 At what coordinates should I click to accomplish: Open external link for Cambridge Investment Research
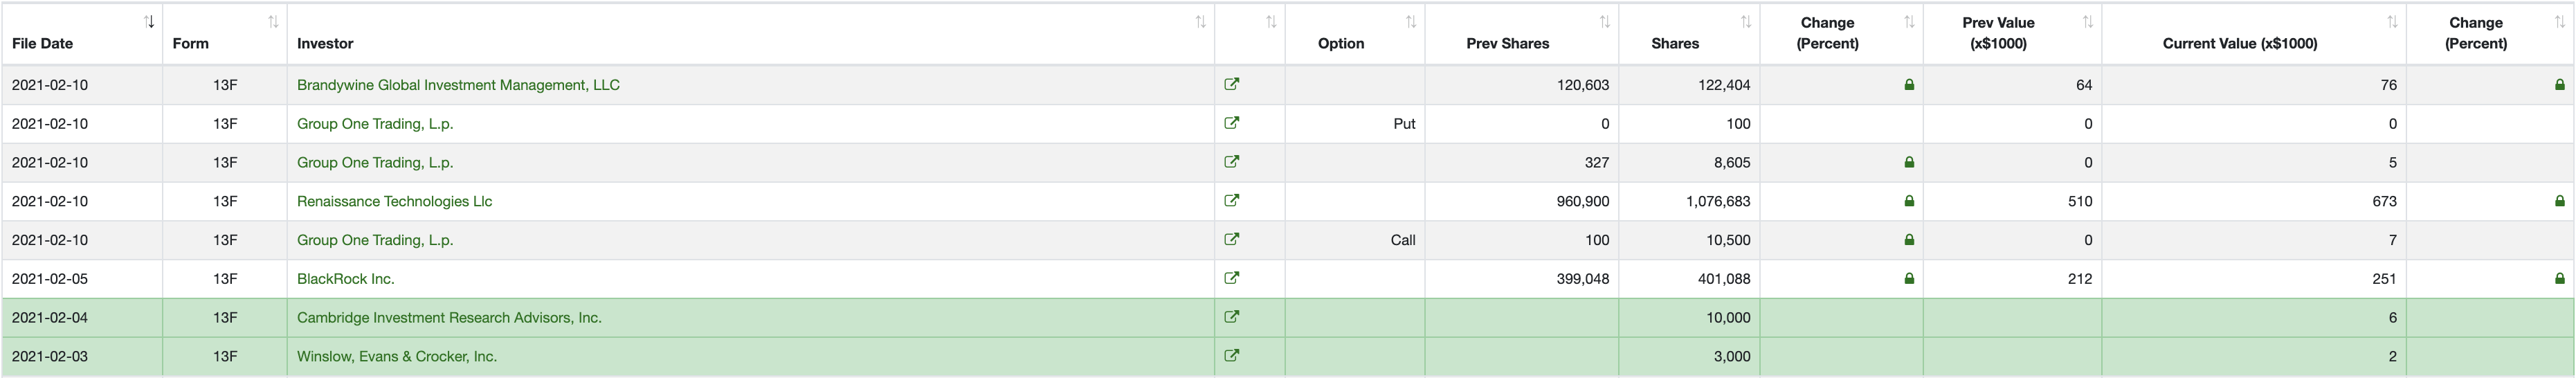(1231, 318)
